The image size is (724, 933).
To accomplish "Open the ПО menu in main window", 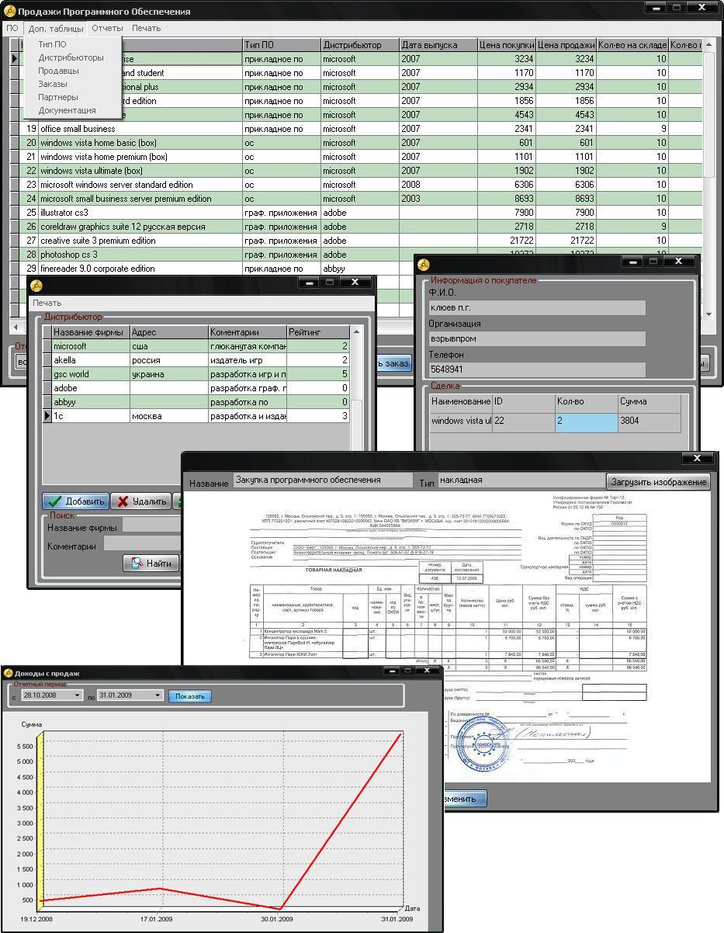I will tap(12, 28).
